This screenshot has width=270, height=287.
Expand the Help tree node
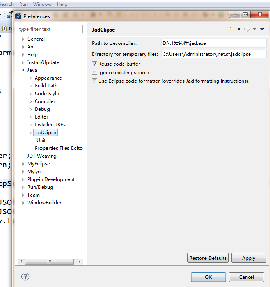coord(23,55)
